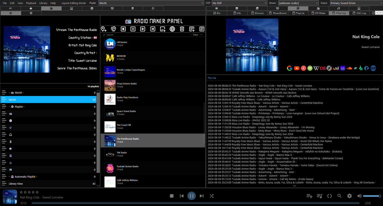Click the right arrow box icon
Image resolution: width=383 pixels, height=206 pixels.
tap(153, 29)
